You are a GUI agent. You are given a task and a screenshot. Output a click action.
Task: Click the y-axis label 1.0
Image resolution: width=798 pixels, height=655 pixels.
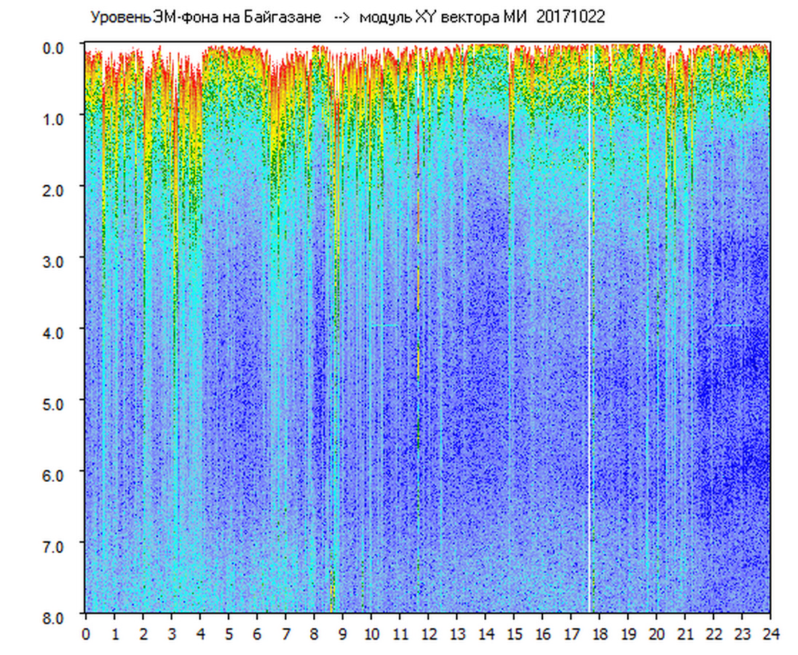(56, 118)
